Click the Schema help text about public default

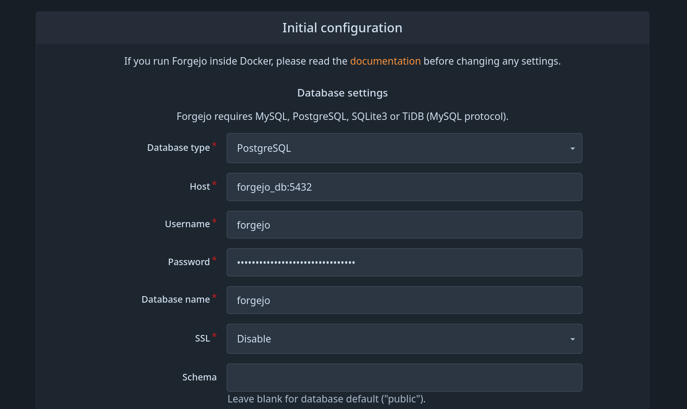coord(326,399)
